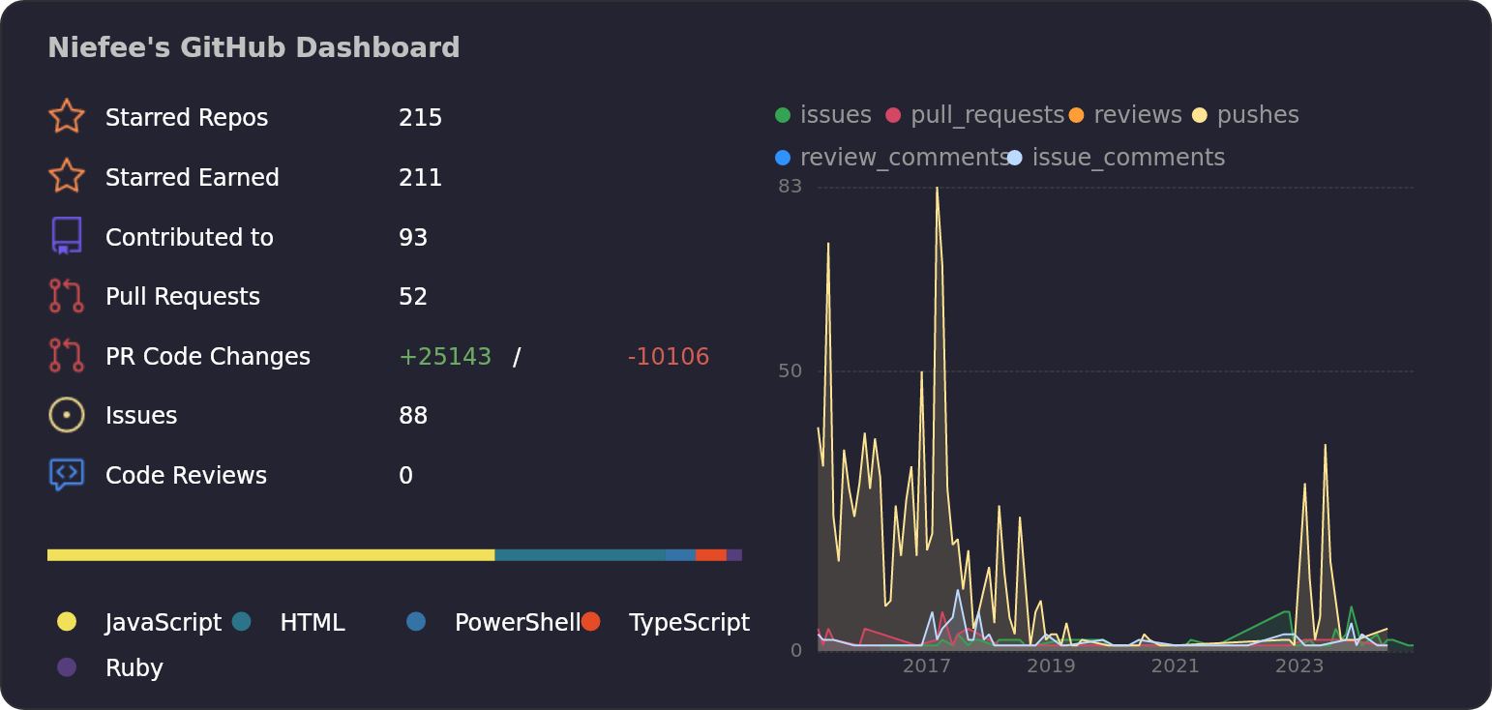
Task: Click the yellow JavaScript segment of language bar
Action: click(271, 555)
